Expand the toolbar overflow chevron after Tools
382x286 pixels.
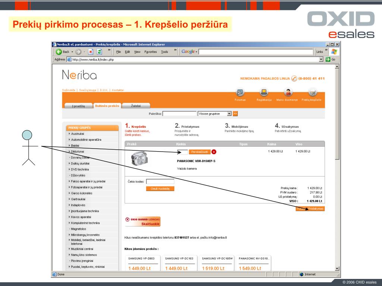point(175,50)
